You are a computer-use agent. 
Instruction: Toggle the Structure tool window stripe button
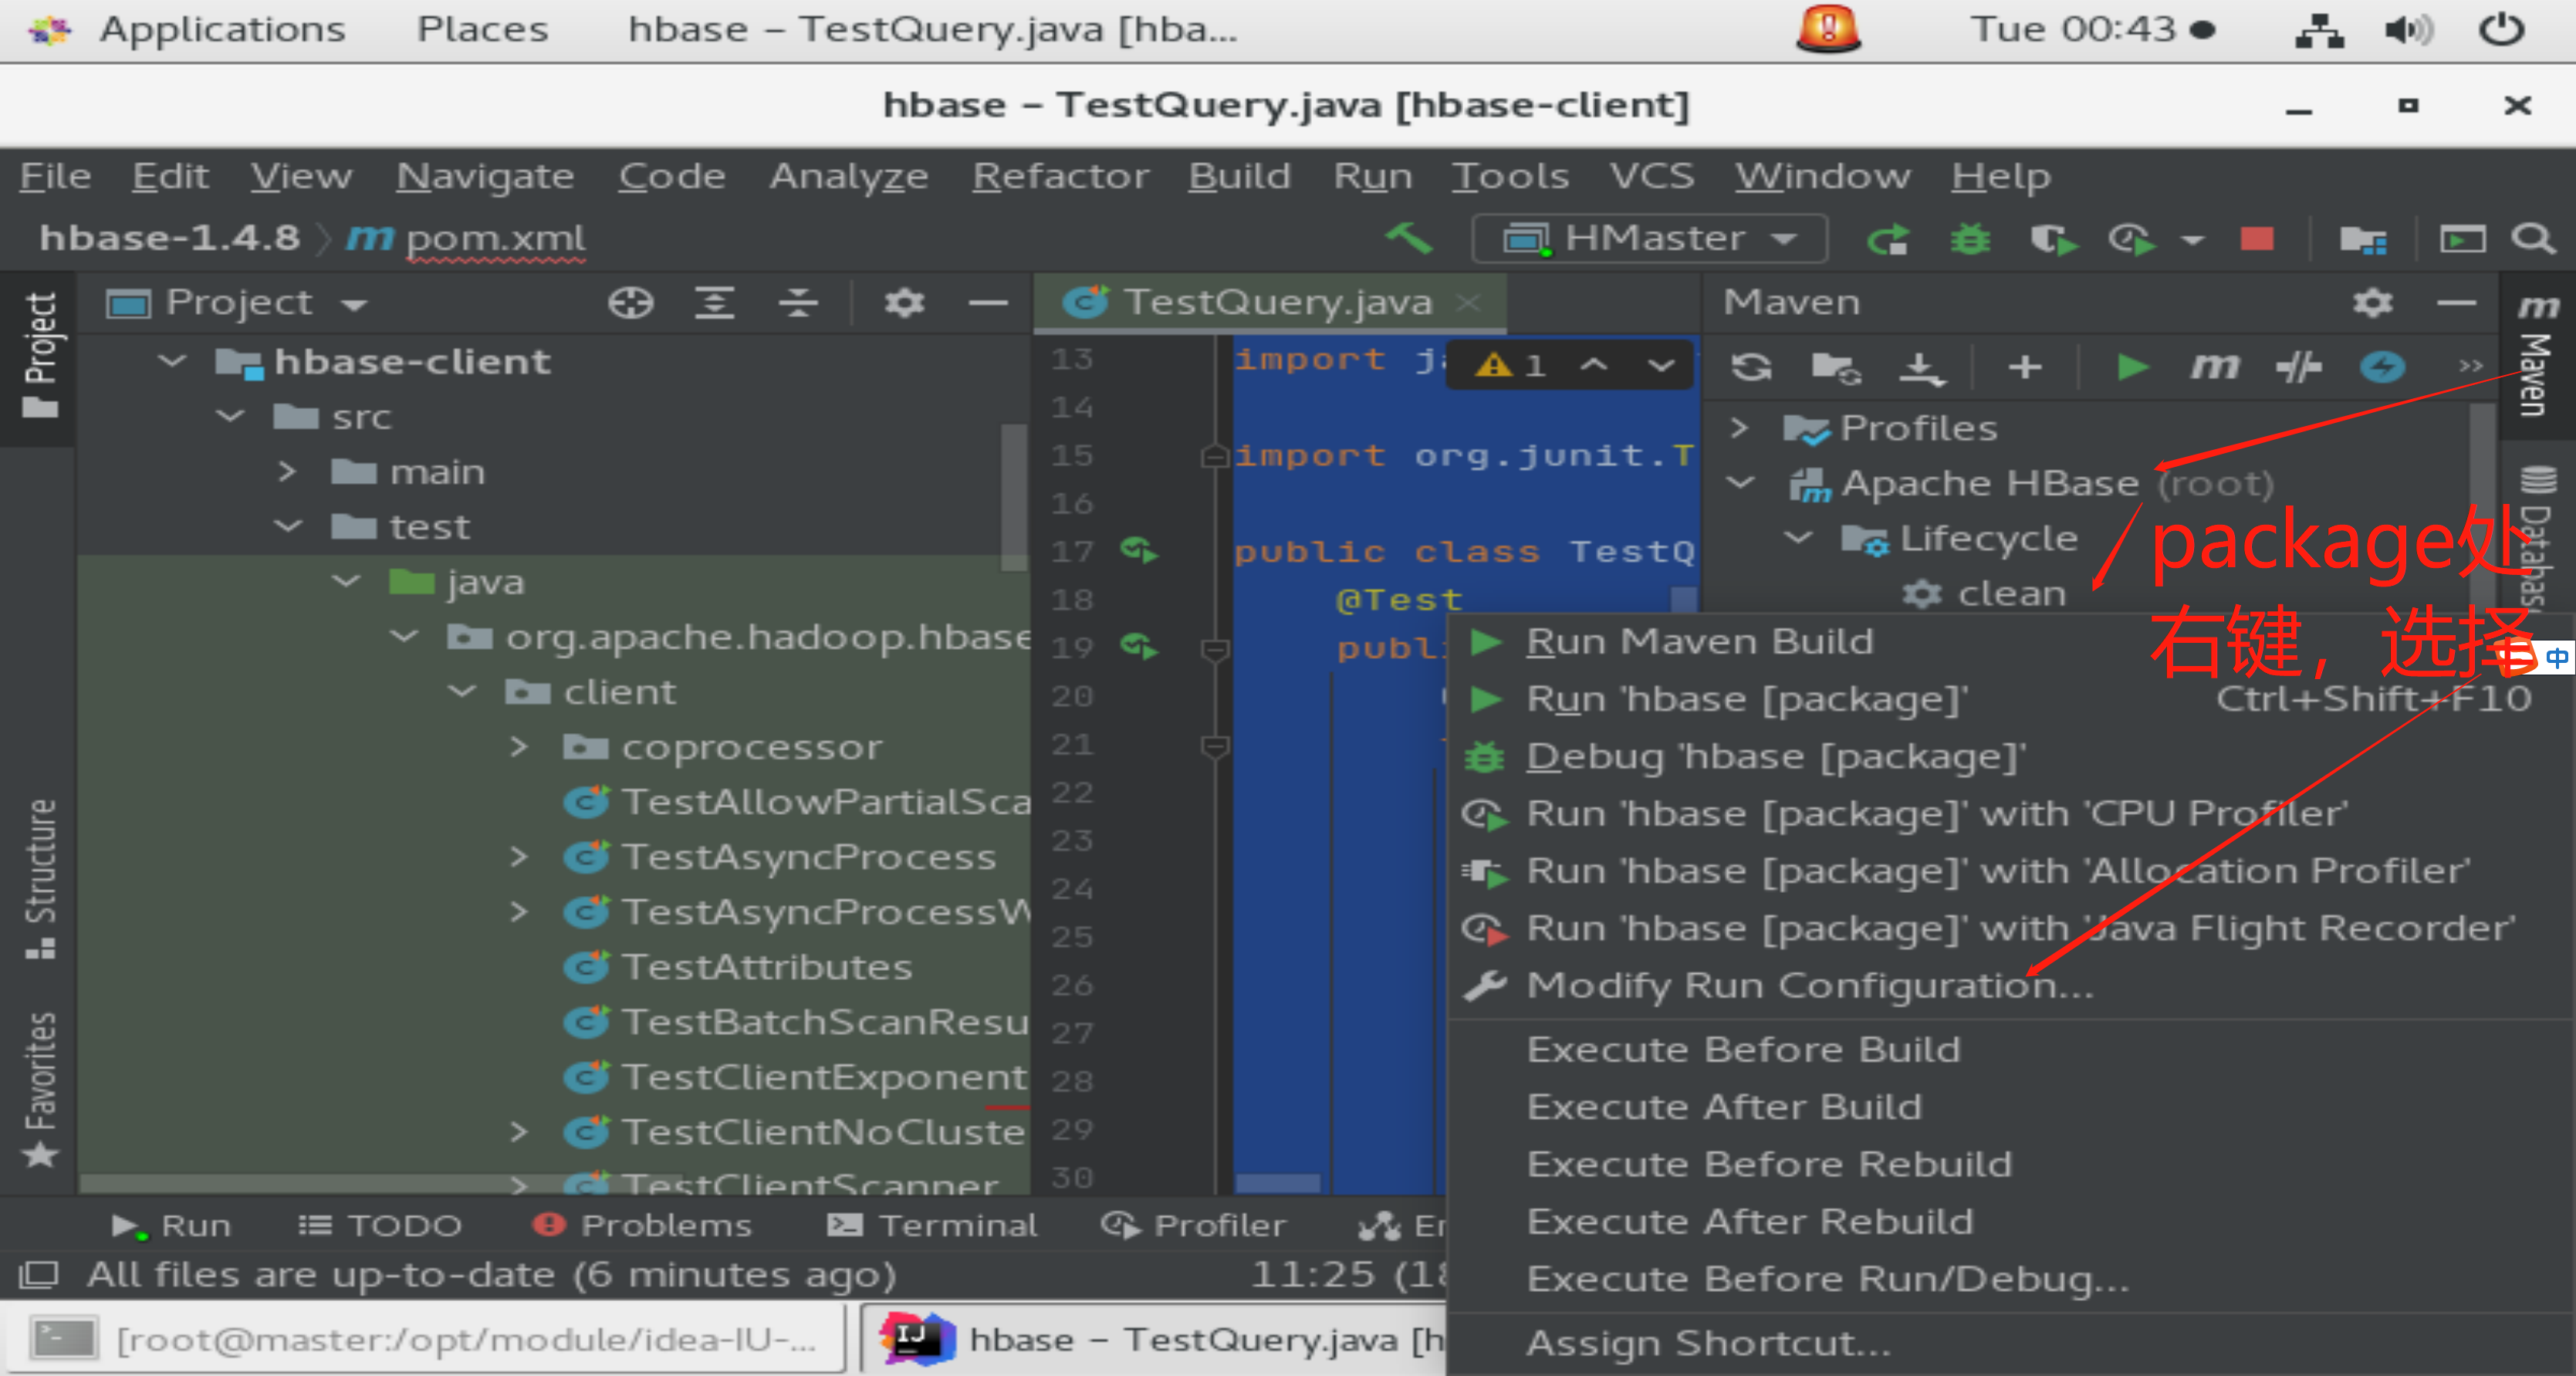[40, 877]
